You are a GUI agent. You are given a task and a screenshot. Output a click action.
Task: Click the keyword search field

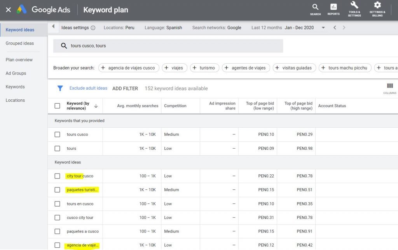168,46
